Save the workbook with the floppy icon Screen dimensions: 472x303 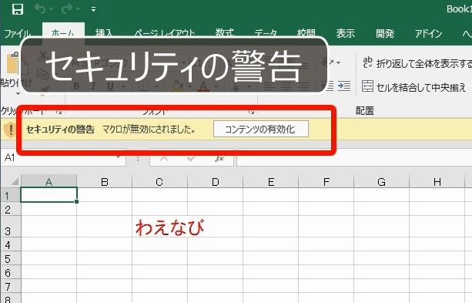(18, 9)
